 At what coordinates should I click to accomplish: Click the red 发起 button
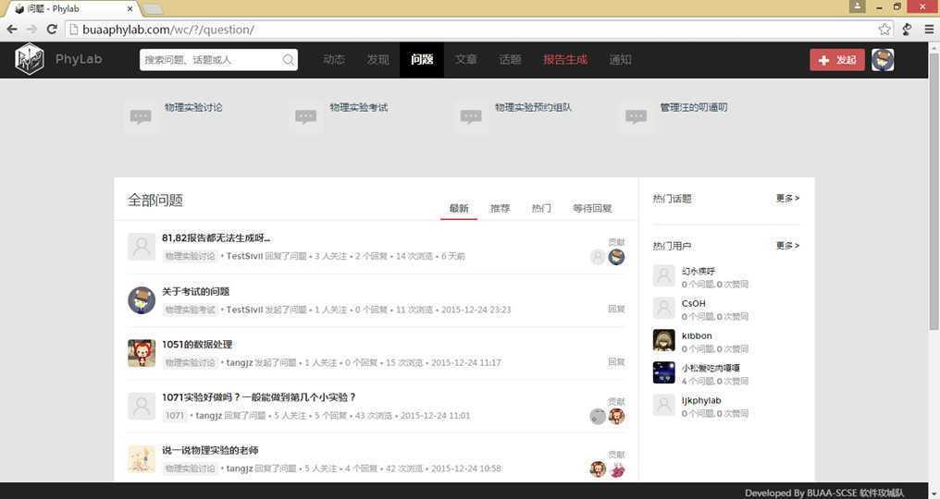837,60
